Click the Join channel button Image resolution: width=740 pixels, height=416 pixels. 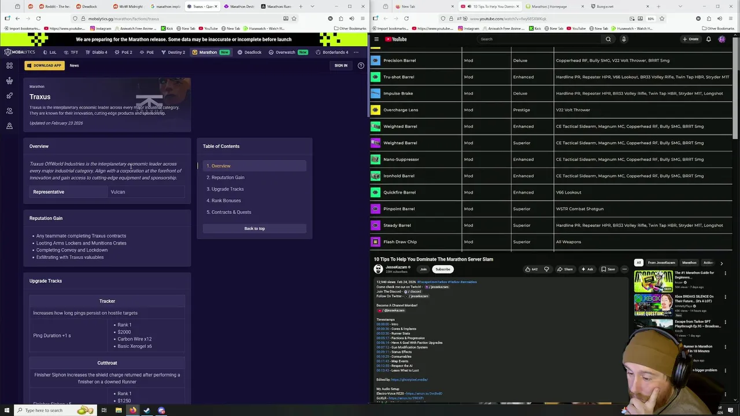click(423, 269)
